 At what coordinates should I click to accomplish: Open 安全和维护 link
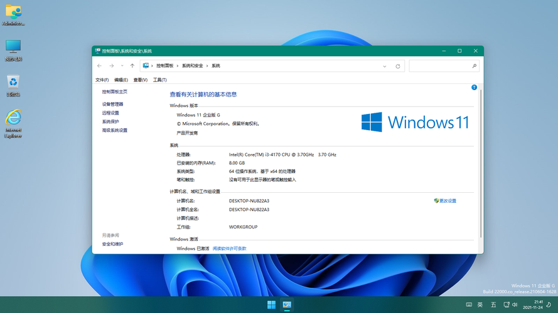click(x=112, y=244)
